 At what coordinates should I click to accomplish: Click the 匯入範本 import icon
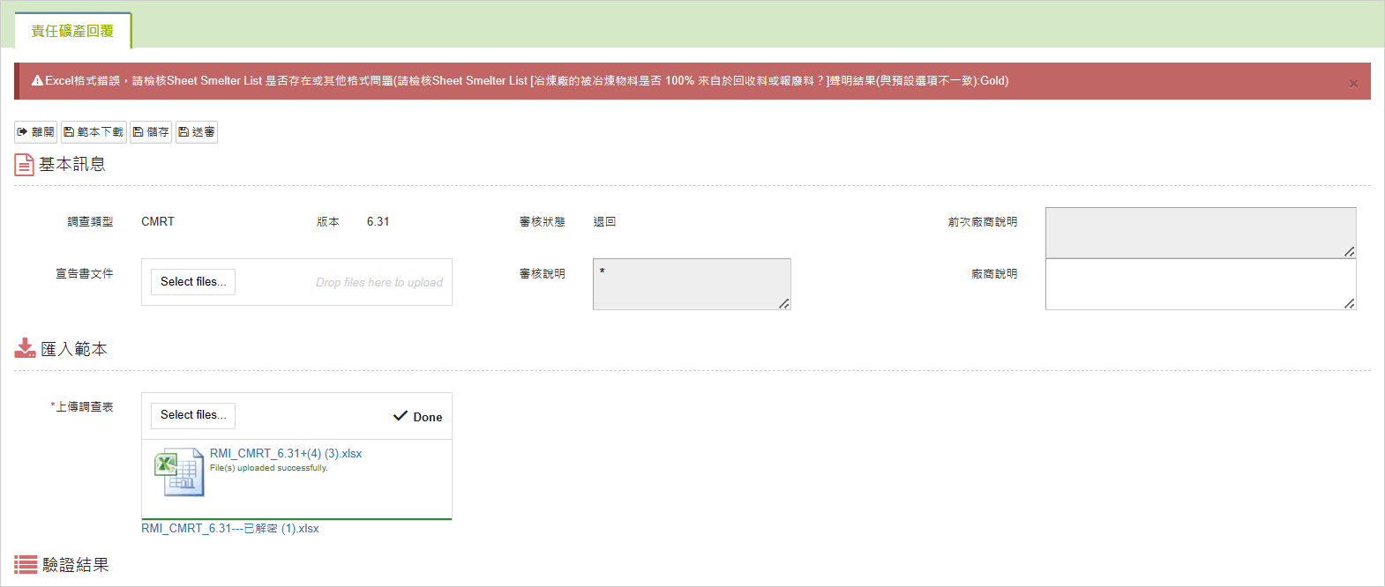tap(25, 348)
